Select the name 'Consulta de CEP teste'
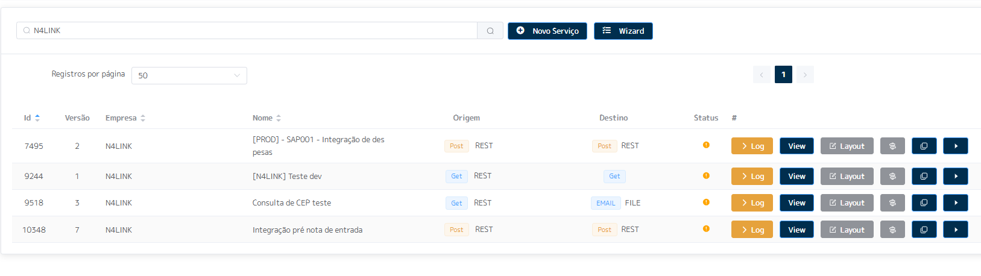This screenshot has width=981, height=276. pos(292,202)
